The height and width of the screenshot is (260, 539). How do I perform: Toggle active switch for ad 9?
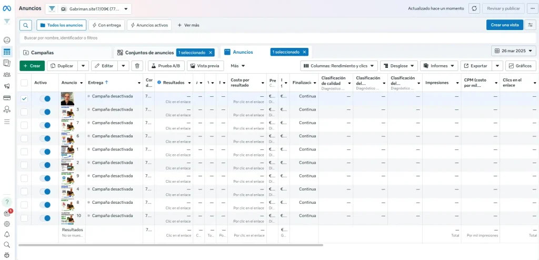pos(45,178)
